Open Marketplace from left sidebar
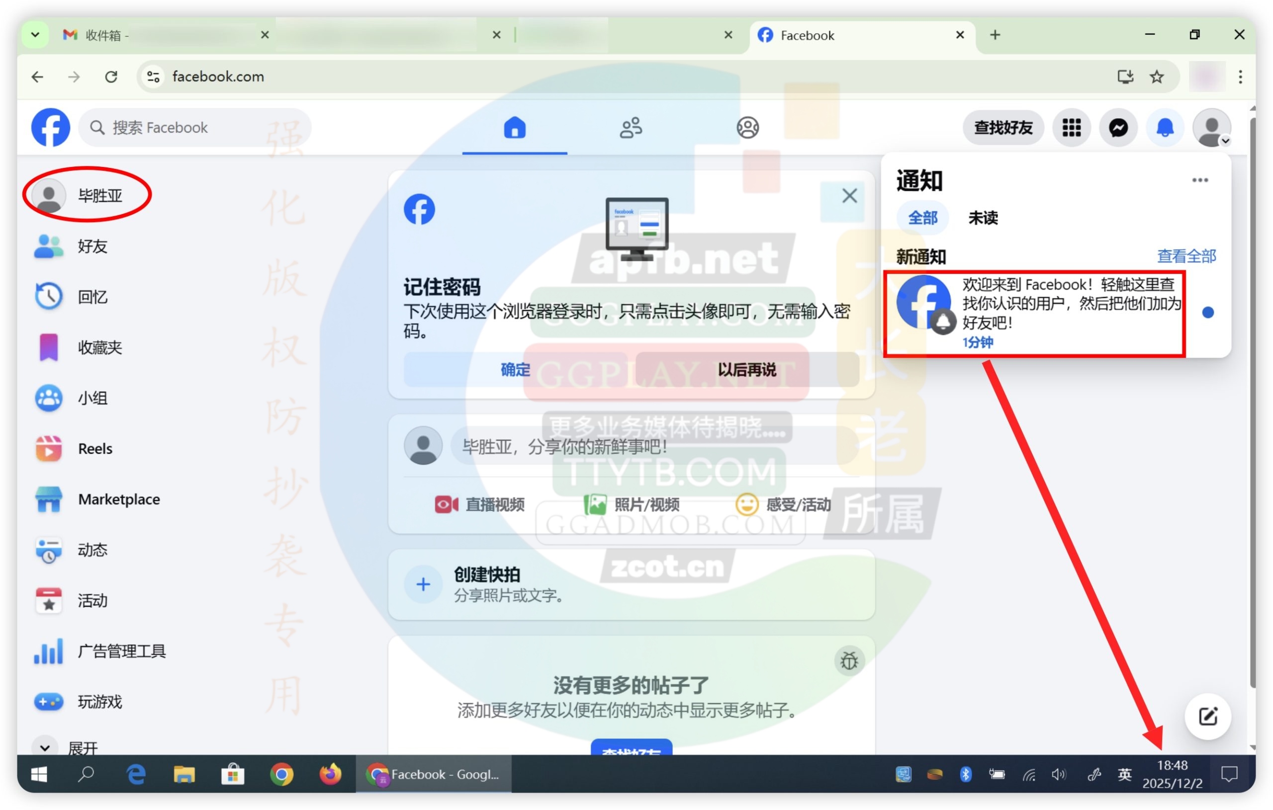This screenshot has height=810, width=1273. [118, 499]
